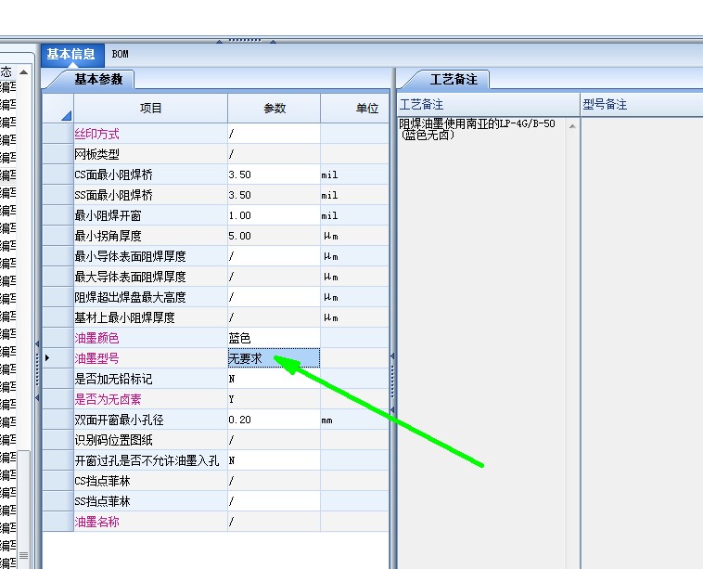Click the 参数 column header
Image resolution: width=703 pixels, height=569 pixels.
(274, 109)
